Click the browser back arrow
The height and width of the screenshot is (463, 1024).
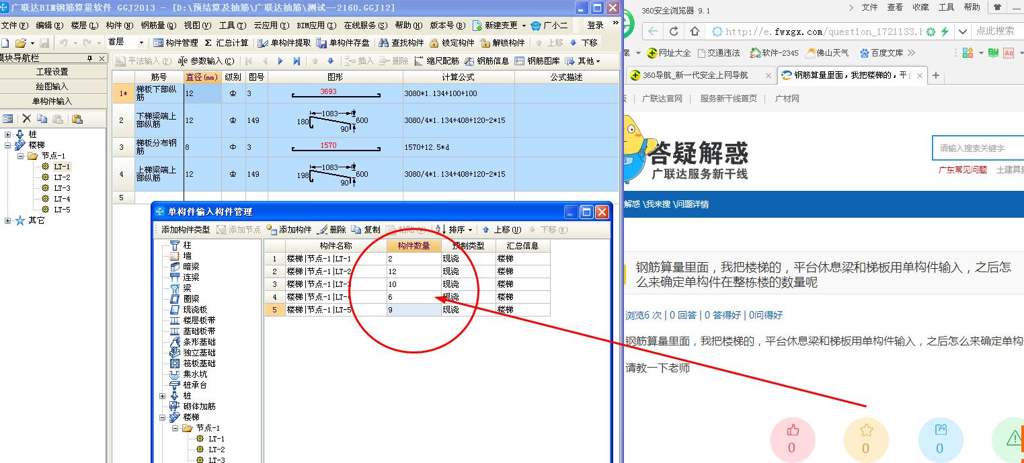point(653,31)
